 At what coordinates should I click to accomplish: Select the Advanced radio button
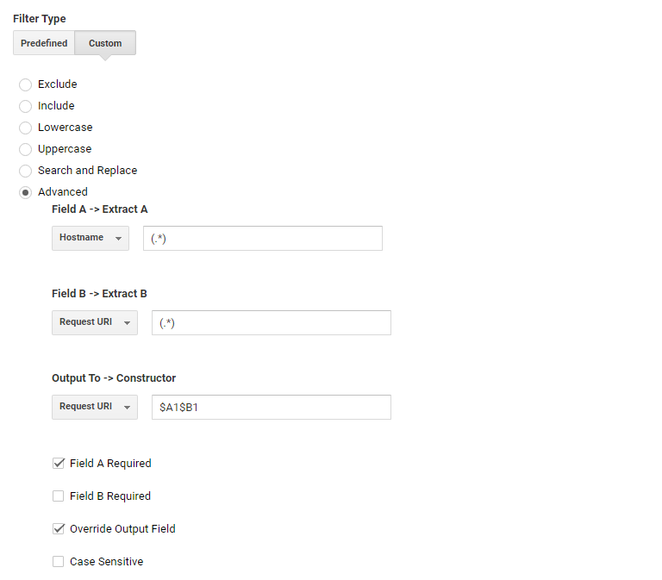tap(26, 192)
